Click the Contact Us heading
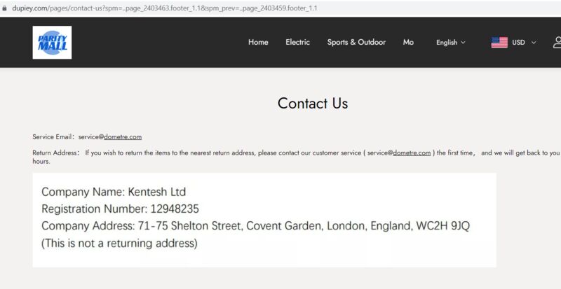 pos(313,104)
